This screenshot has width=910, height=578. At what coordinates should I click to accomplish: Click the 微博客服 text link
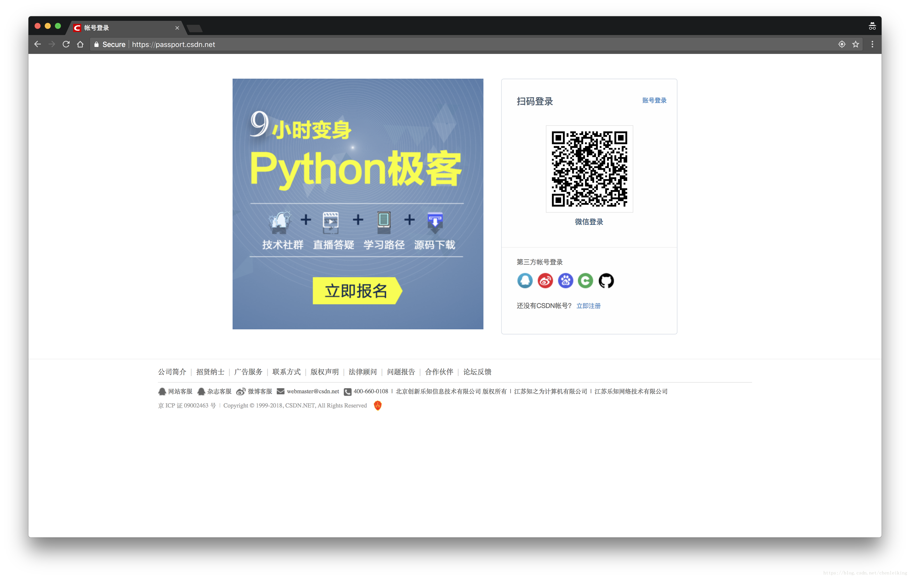click(260, 392)
